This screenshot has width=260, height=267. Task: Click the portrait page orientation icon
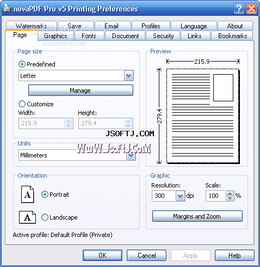(x=28, y=195)
